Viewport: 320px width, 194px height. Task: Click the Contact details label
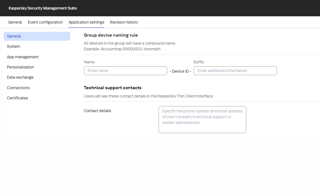click(x=97, y=111)
